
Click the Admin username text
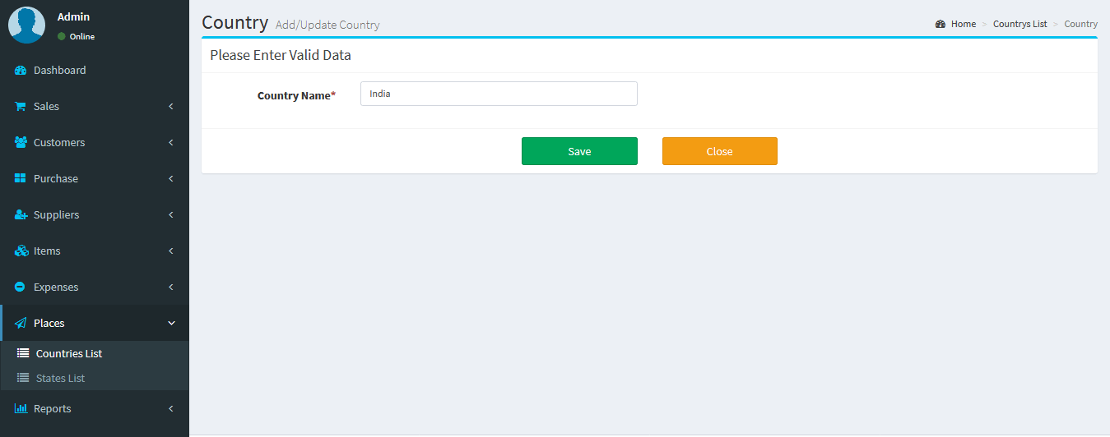tap(74, 16)
